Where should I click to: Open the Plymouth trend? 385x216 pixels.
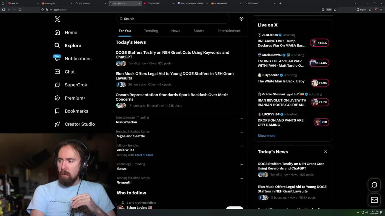[x=124, y=182]
